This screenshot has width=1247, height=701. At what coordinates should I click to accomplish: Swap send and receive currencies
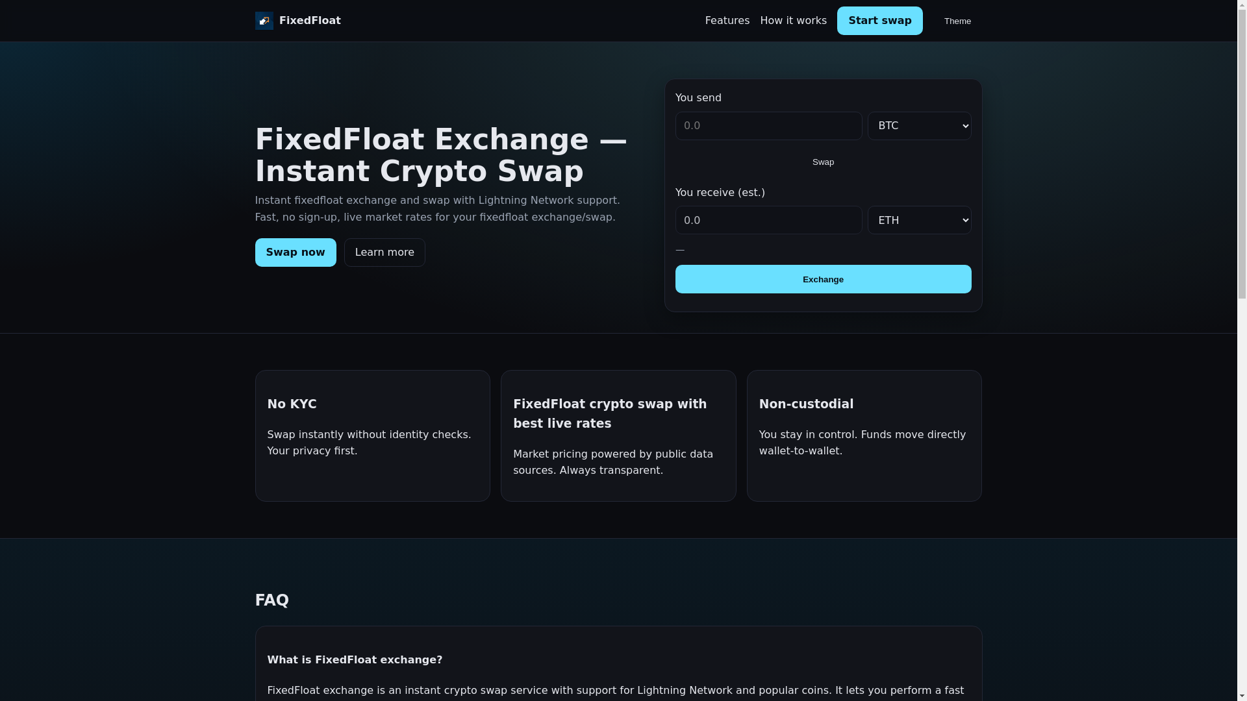coord(823,162)
